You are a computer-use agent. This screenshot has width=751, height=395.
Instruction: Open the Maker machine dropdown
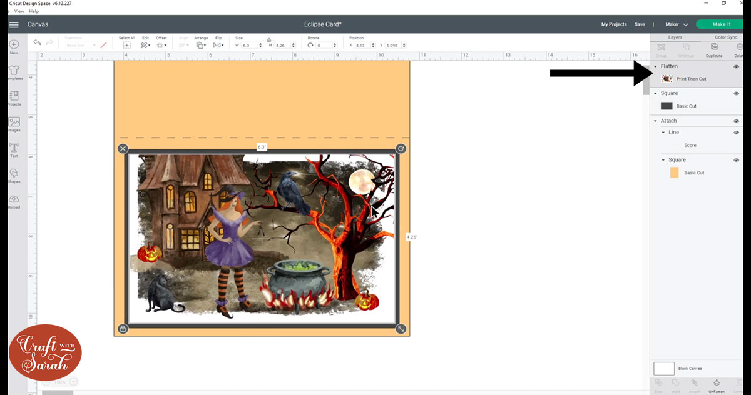tap(678, 24)
